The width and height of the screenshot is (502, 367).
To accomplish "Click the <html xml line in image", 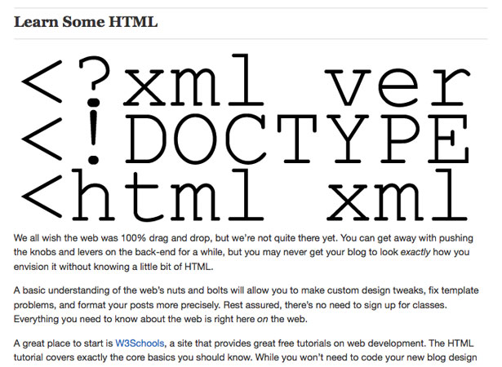I will tap(246, 196).
